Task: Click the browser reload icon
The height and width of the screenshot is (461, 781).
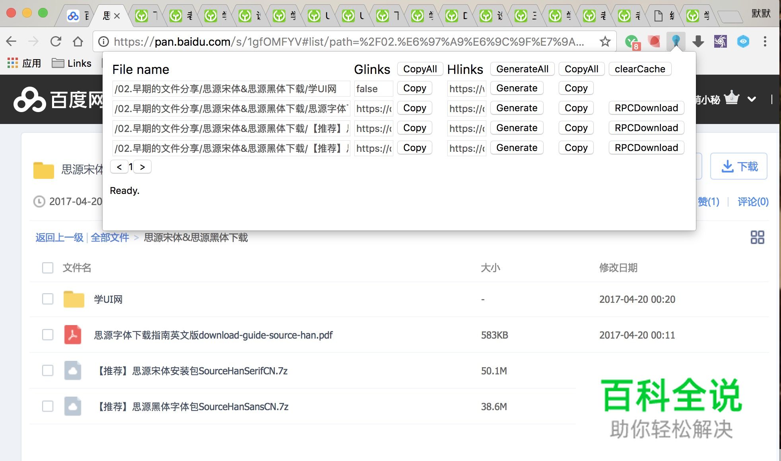Action: tap(56, 41)
